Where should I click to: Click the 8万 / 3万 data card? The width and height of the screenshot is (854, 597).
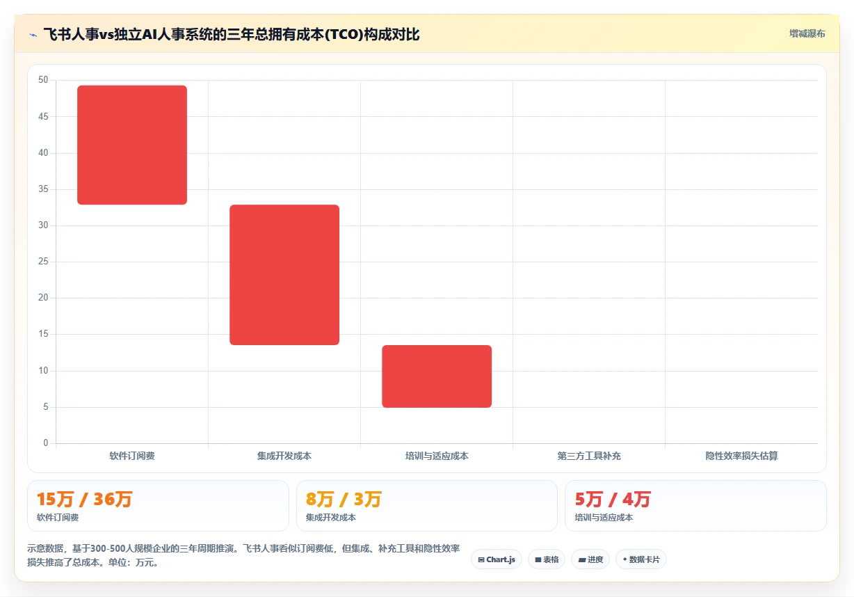click(x=427, y=506)
